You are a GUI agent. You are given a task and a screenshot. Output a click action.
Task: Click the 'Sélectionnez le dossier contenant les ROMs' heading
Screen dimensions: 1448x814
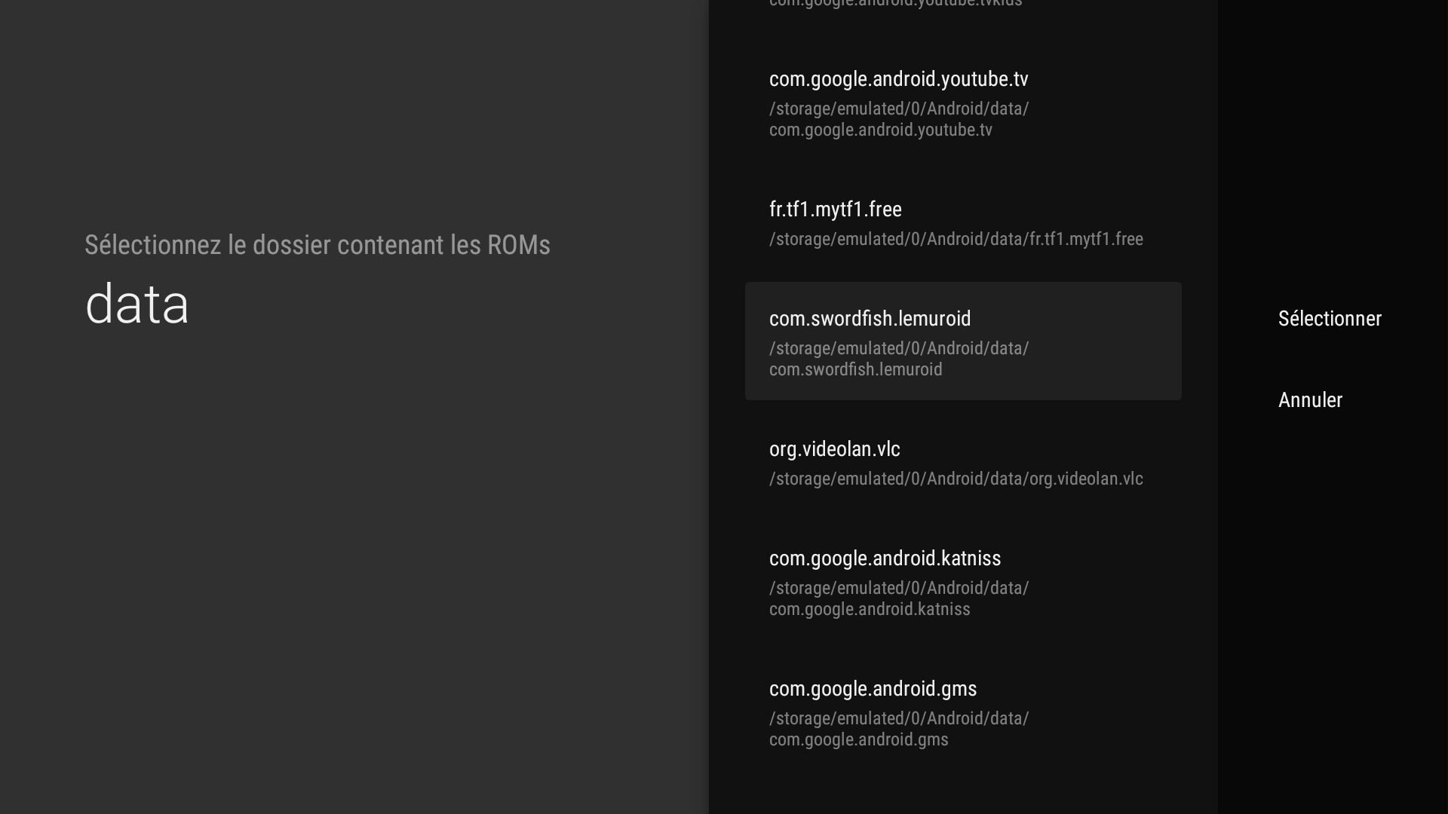click(x=318, y=245)
